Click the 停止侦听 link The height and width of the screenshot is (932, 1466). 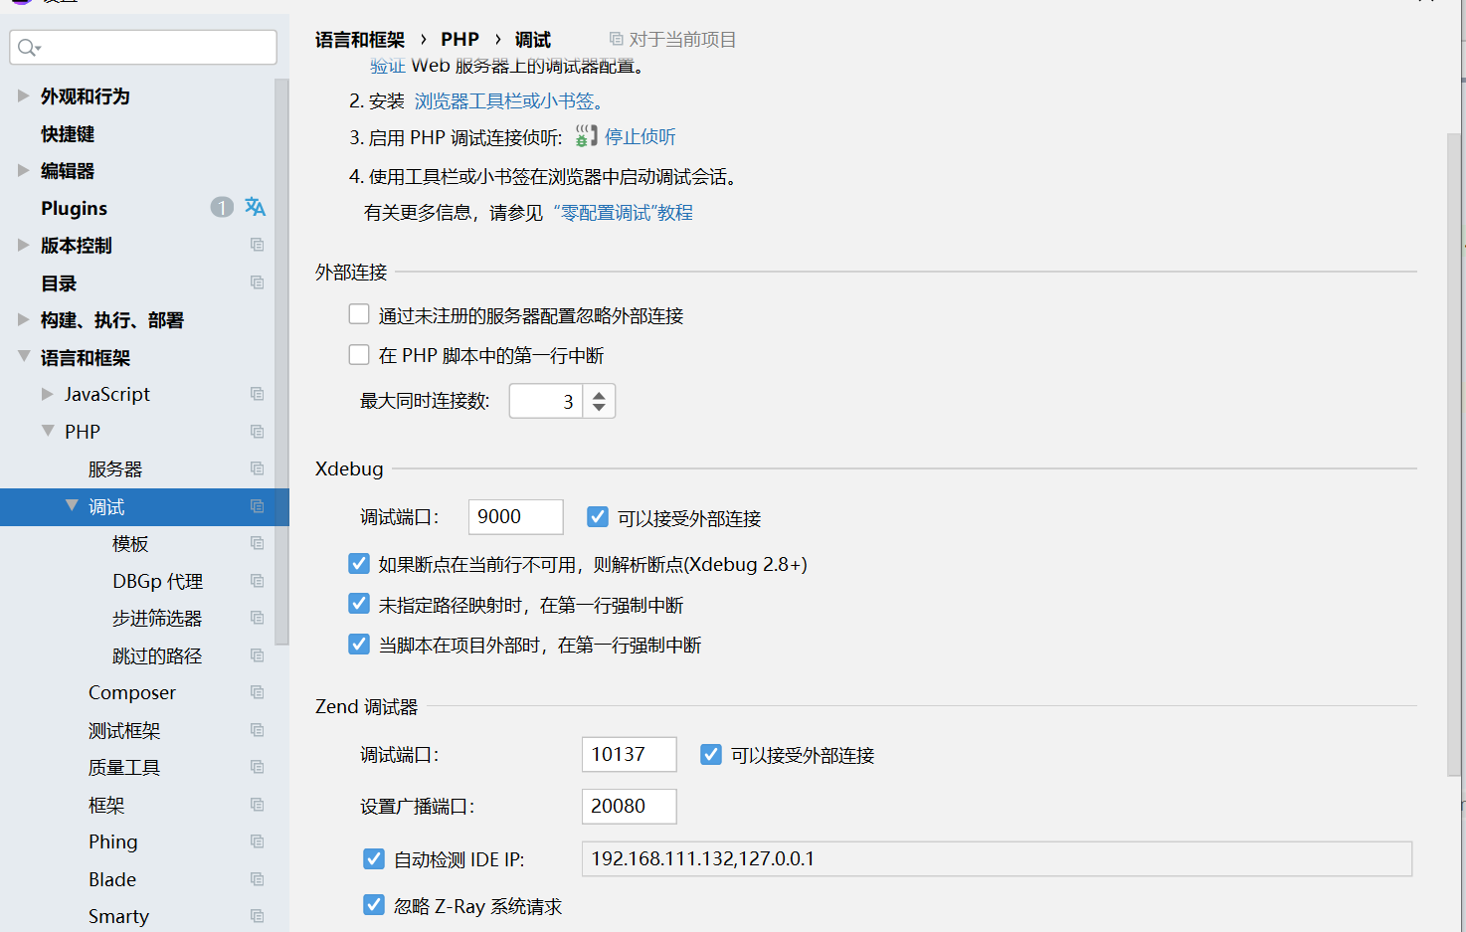[640, 136]
